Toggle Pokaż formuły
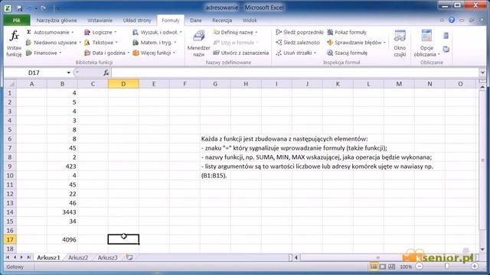This screenshot has width=490, height=275. click(347, 32)
